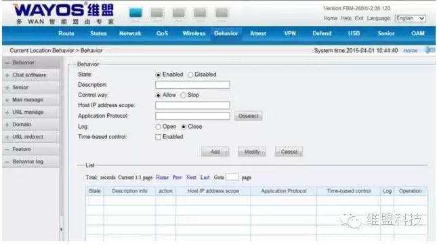This screenshot has height=246, width=437.
Task: Open Feature in sidebar
Action: pos(30,149)
